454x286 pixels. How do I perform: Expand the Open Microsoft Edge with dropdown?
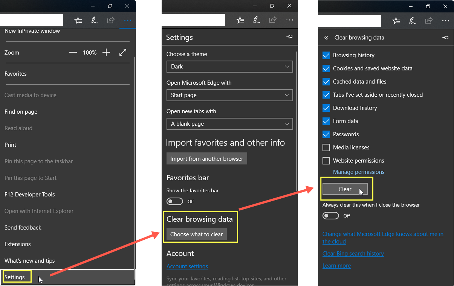click(229, 95)
